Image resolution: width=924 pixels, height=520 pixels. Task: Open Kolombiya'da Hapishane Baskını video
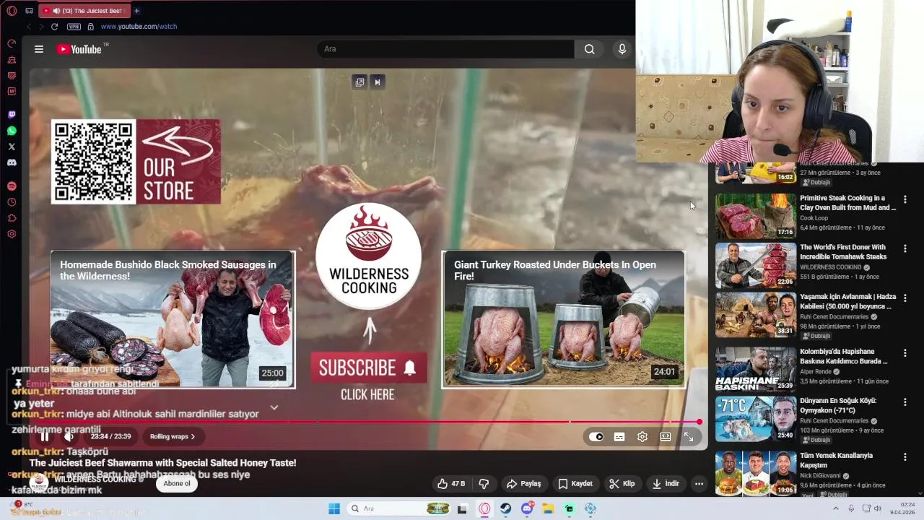click(x=756, y=369)
